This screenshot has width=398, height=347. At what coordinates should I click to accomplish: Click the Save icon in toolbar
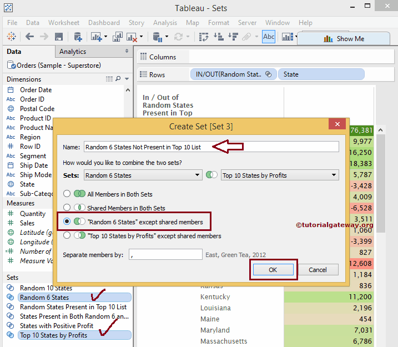click(58, 37)
